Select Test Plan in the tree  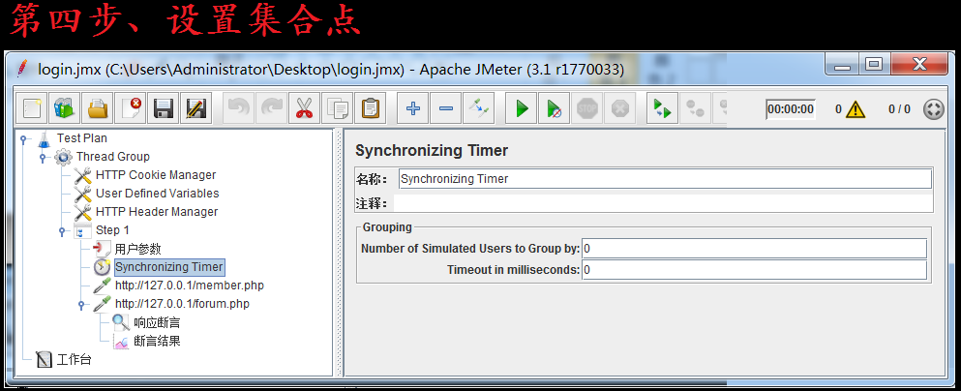pyautogui.click(x=81, y=137)
